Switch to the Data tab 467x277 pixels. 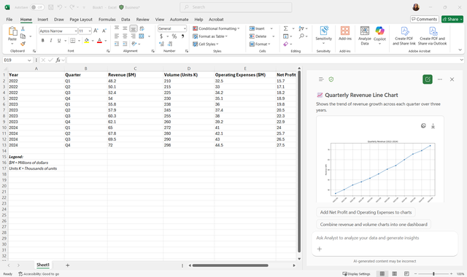point(126,20)
